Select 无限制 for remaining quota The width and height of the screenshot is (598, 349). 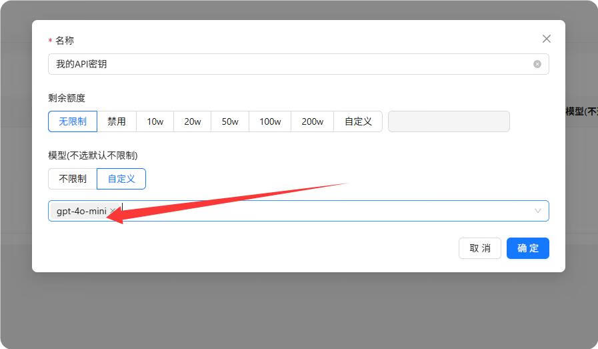73,121
